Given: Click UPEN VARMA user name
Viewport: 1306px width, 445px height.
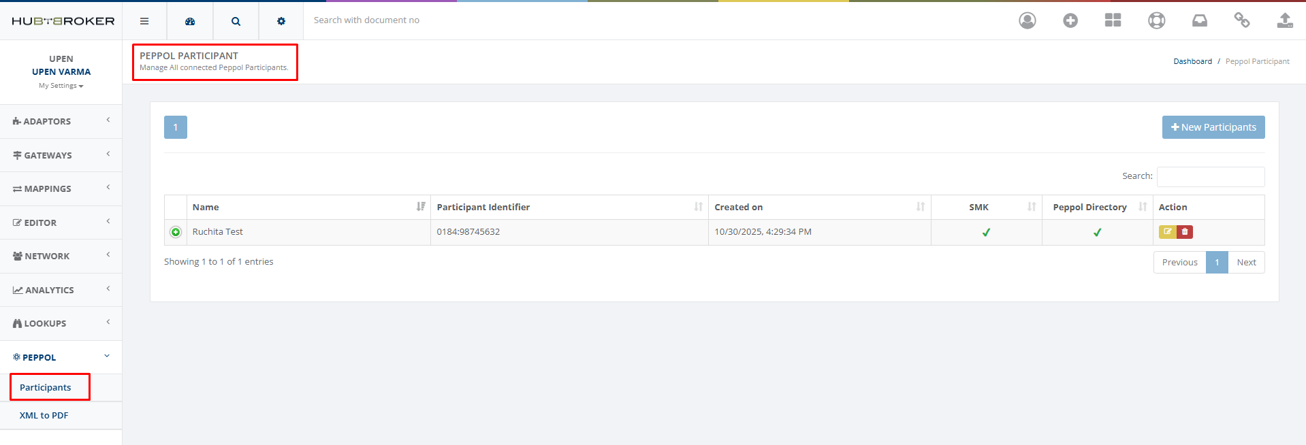Looking at the screenshot, I should click(x=61, y=71).
